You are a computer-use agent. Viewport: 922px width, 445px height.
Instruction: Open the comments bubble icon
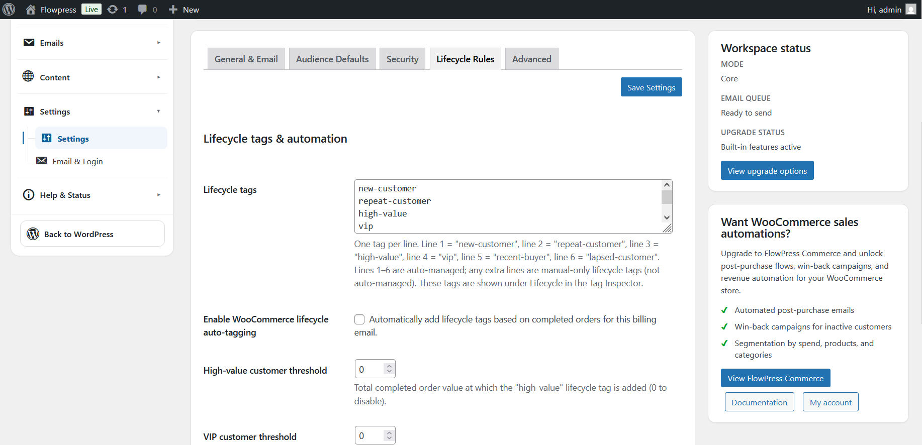142,10
